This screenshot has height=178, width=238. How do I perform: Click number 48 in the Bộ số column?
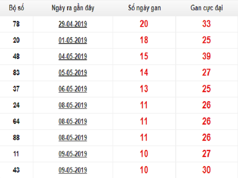click(16, 57)
